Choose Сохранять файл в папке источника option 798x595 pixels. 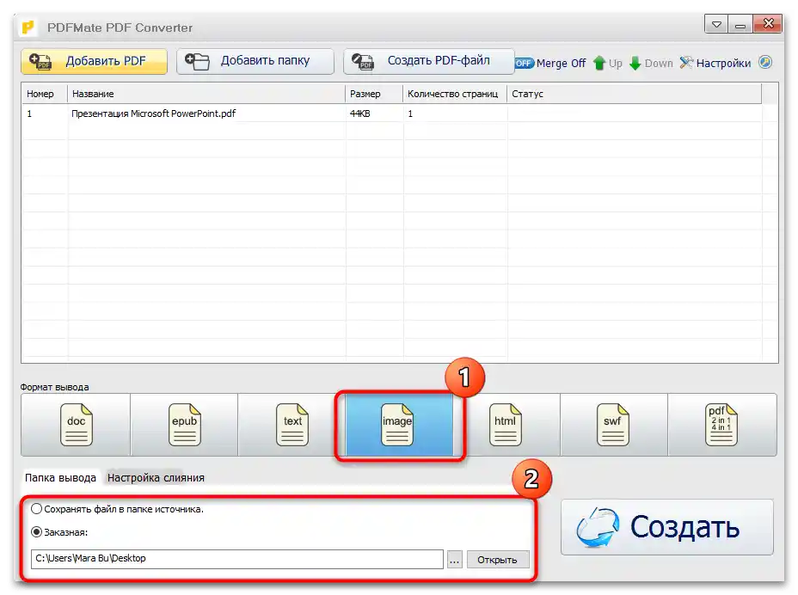coord(117,509)
